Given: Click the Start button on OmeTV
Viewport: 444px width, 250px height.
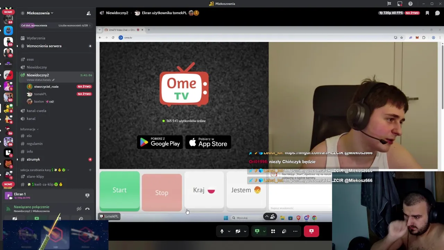Looking at the screenshot, I should coord(120,191).
